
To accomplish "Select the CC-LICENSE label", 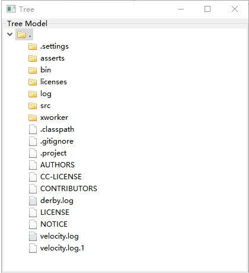I will click(x=61, y=177).
